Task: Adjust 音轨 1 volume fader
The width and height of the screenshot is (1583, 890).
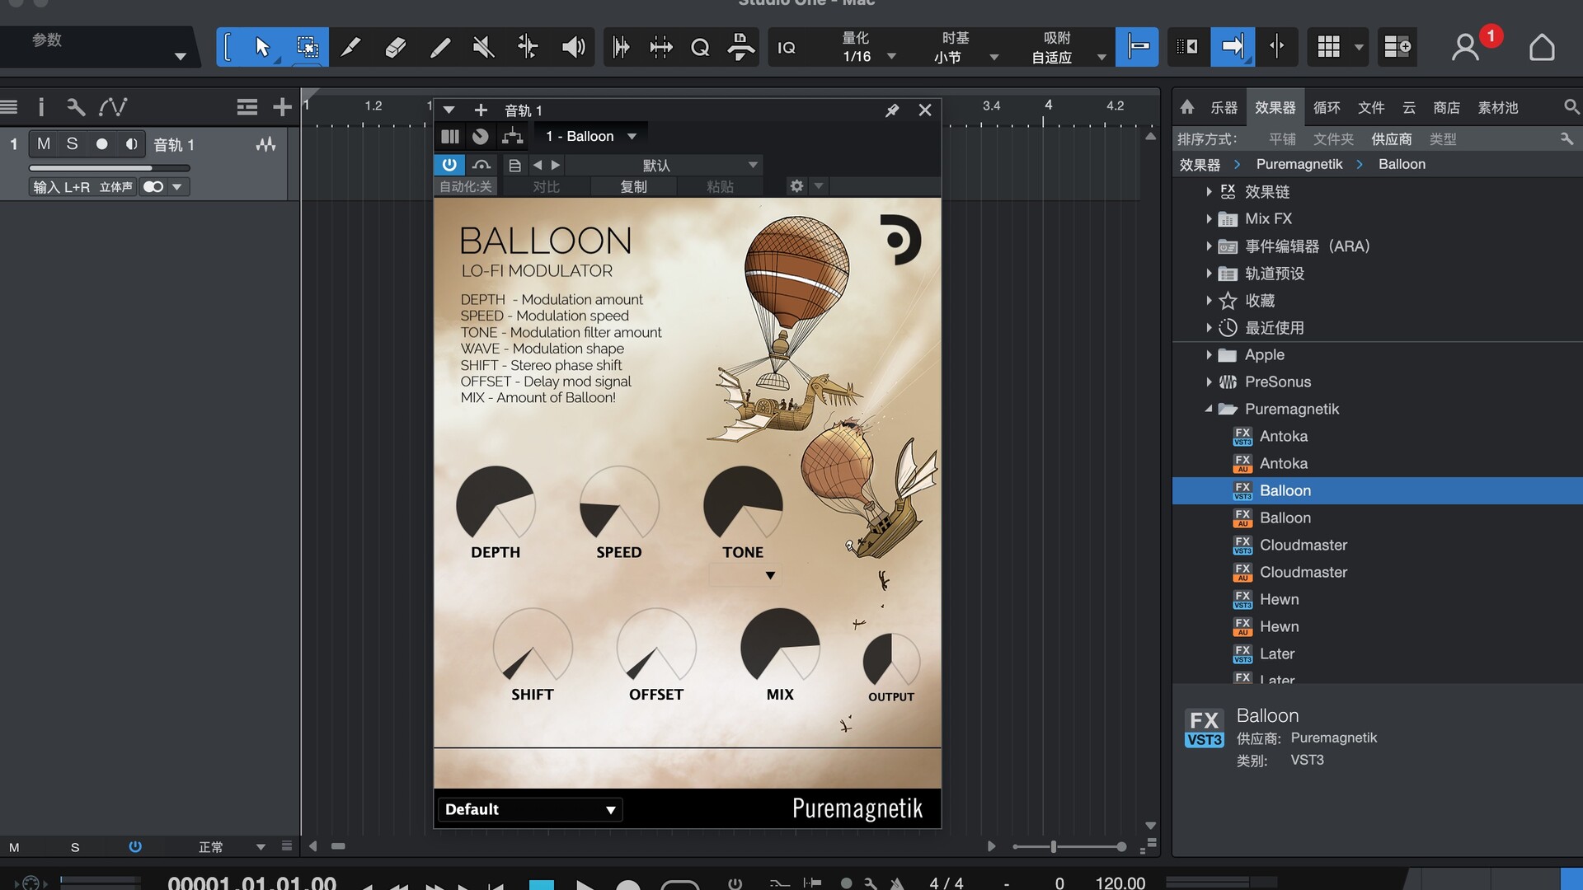Action: (x=110, y=168)
